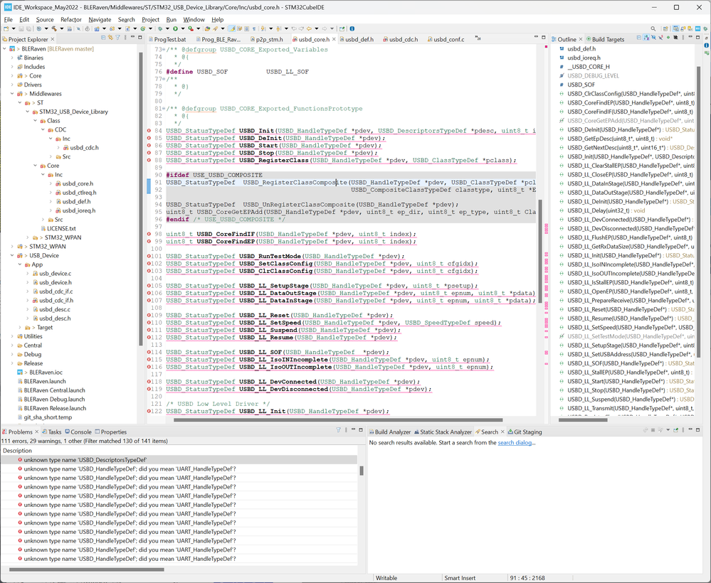This screenshot has height=583, width=711.
Task: Click the Back navigation arrow in toolbar
Action: pyautogui.click(x=309, y=28)
